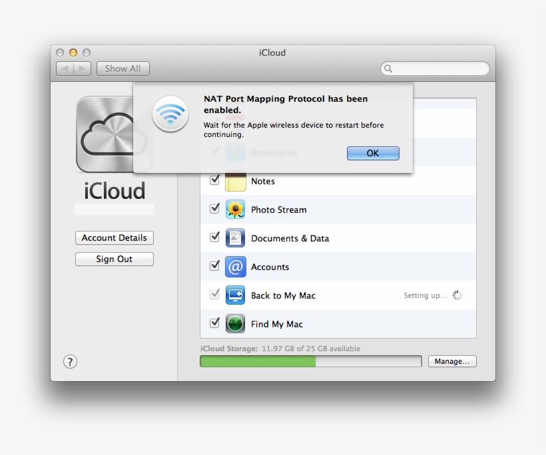Image resolution: width=546 pixels, height=455 pixels.
Task: Click the Back to My Mac icon
Action: [236, 295]
